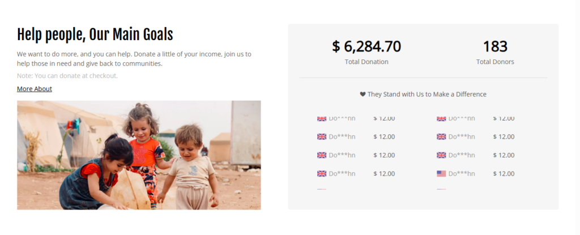Image resolution: width=580 pixels, height=235 pixels.
Task: Click the $ 12.00 amount beside the US-flag donor
Action: pos(504,174)
